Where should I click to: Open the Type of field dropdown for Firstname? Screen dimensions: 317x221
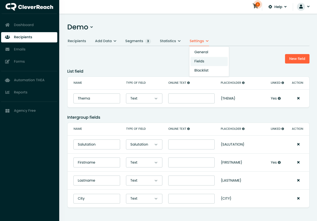[144, 162]
